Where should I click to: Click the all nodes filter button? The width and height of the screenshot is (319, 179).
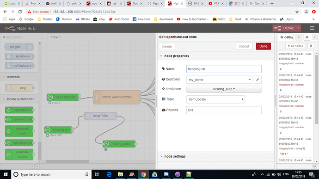pyautogui.click(x=295, y=46)
